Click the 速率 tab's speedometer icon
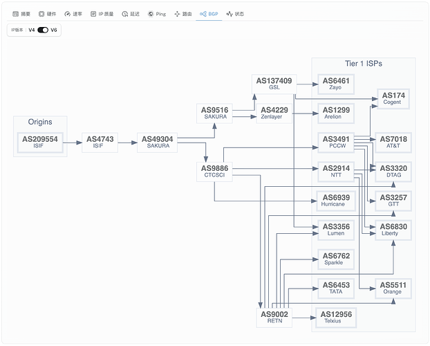Screen dimensions: 430x346 coord(67,14)
